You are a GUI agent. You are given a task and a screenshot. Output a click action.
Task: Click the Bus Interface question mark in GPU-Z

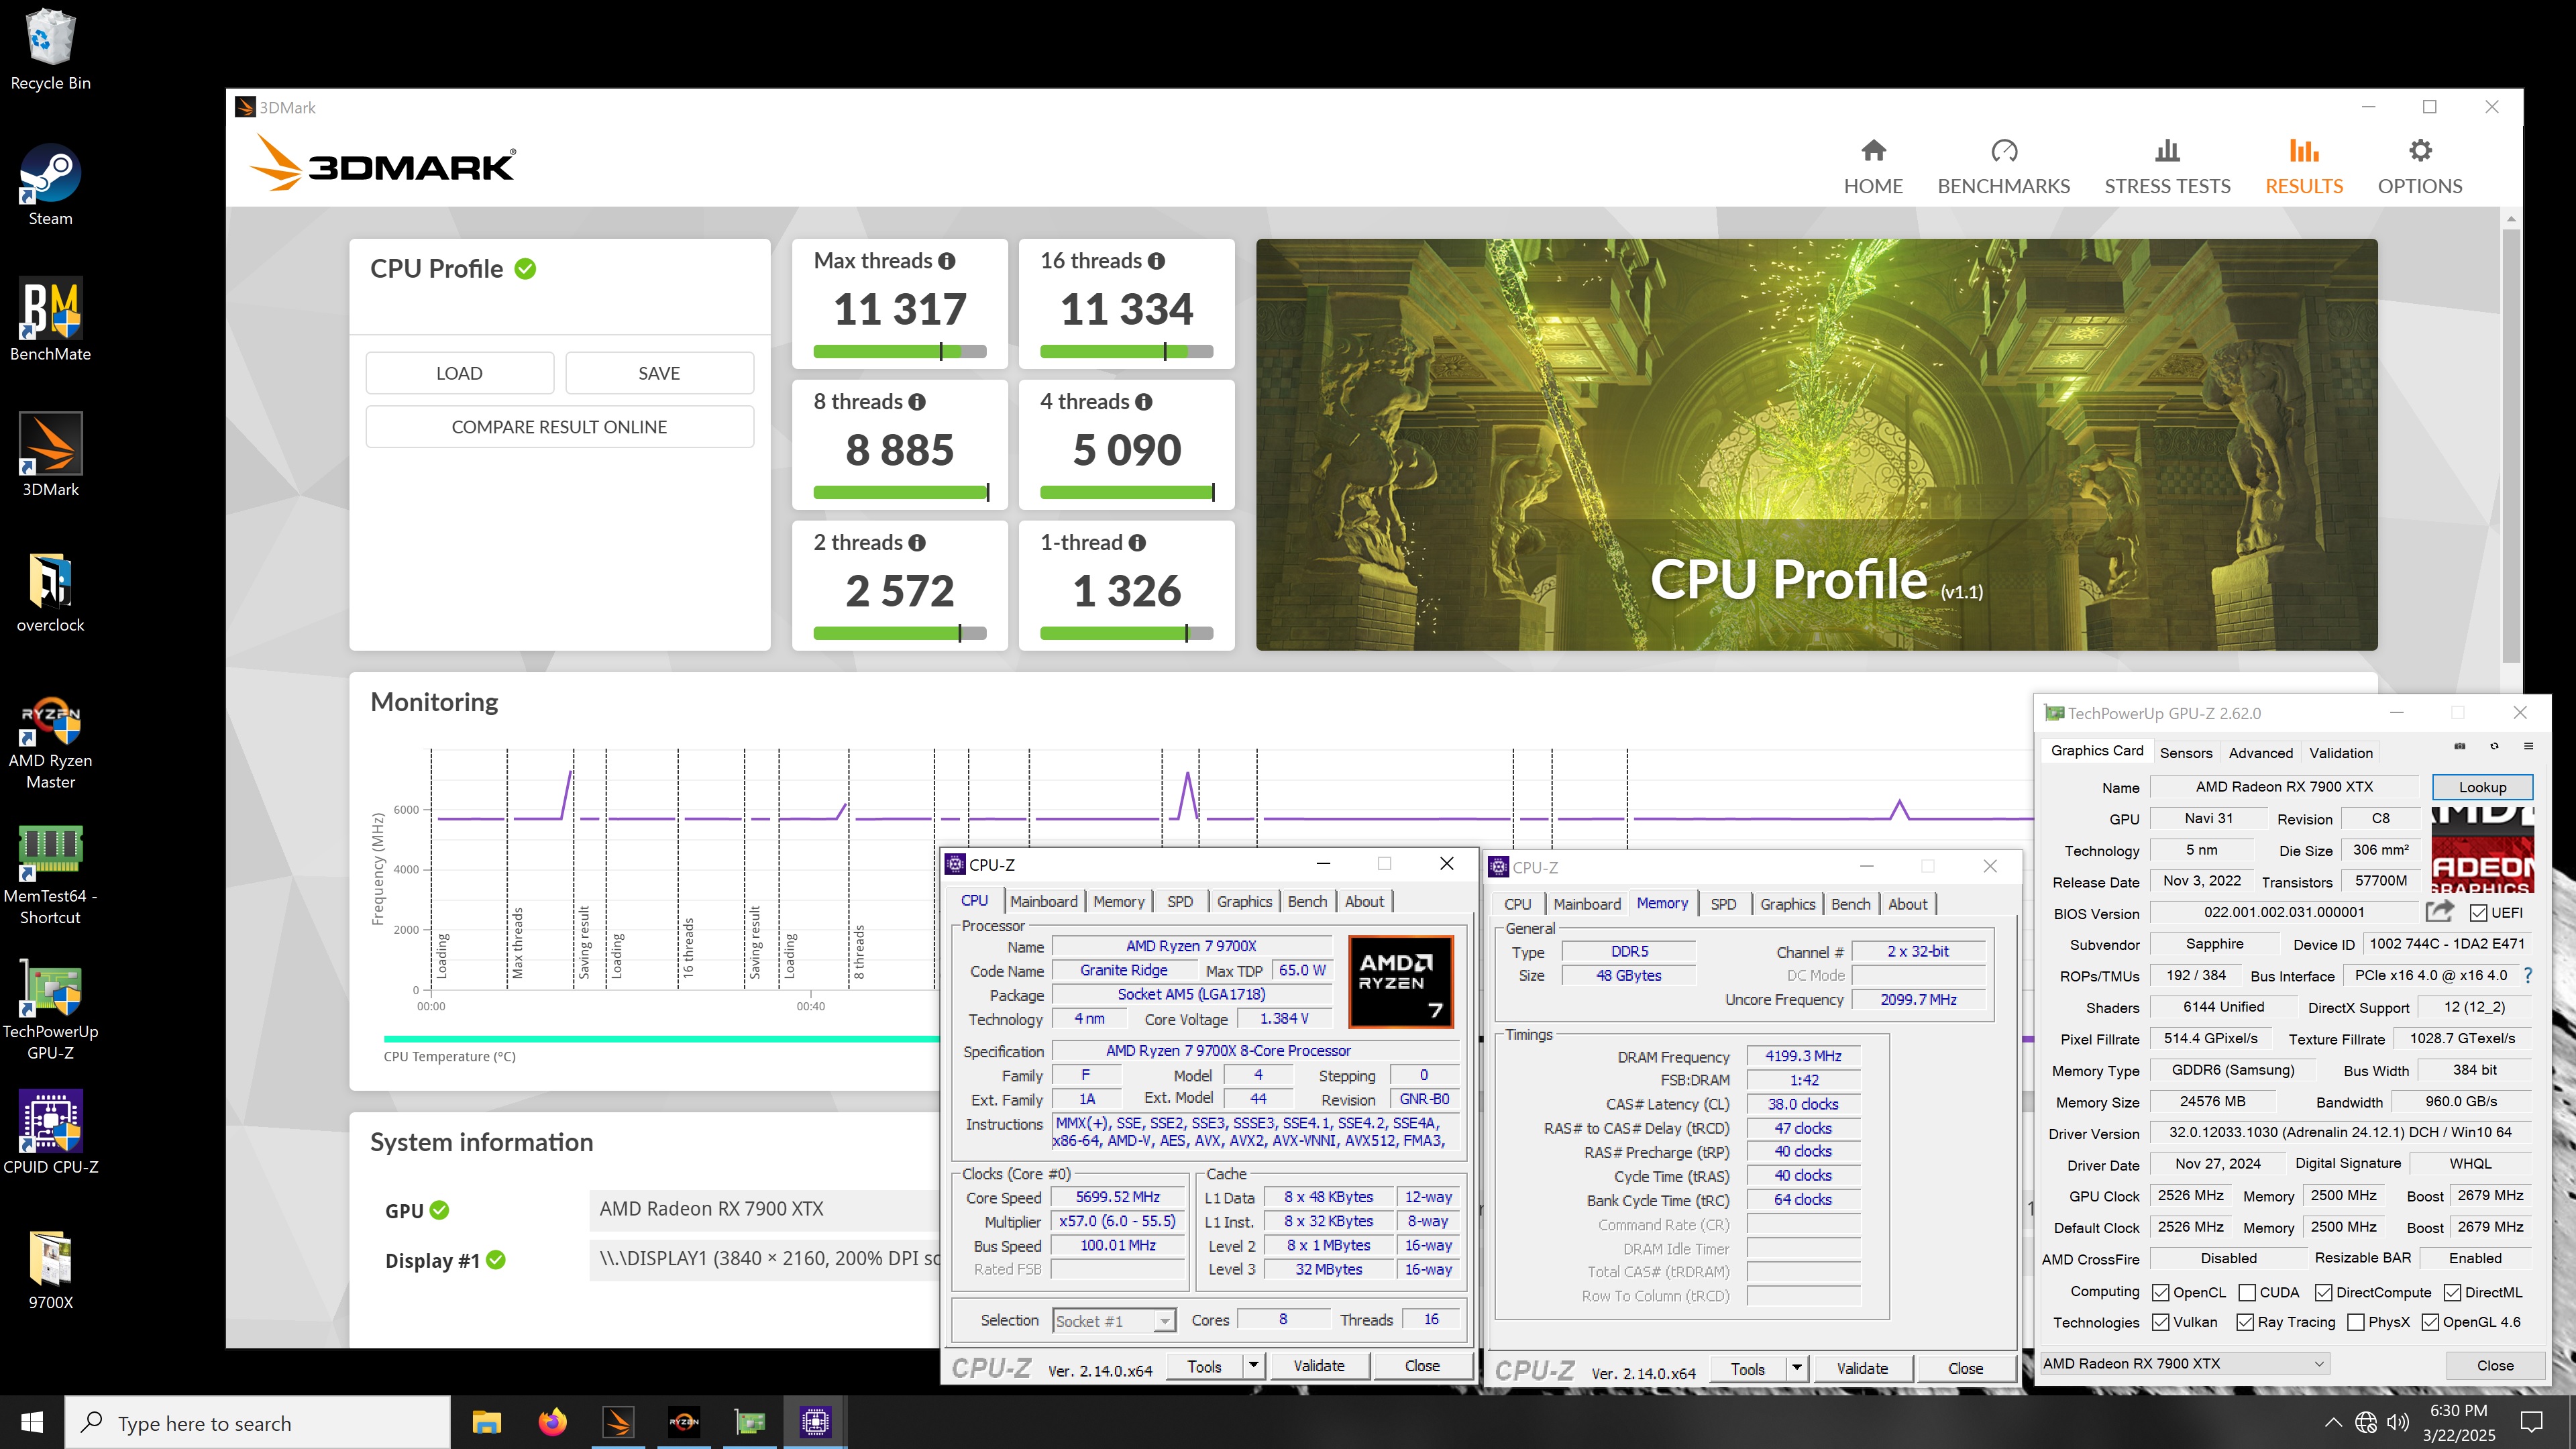coord(2528,975)
